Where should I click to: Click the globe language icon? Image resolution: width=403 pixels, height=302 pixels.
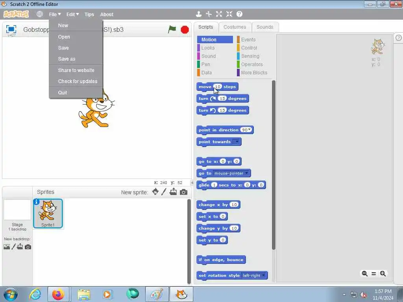(x=40, y=14)
